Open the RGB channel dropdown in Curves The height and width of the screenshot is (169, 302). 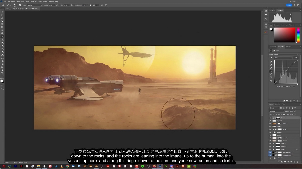pyautogui.click(x=283, y=58)
